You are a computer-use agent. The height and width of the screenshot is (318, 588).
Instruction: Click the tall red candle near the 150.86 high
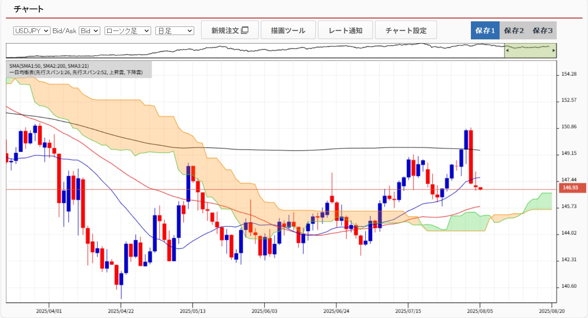(x=471, y=156)
